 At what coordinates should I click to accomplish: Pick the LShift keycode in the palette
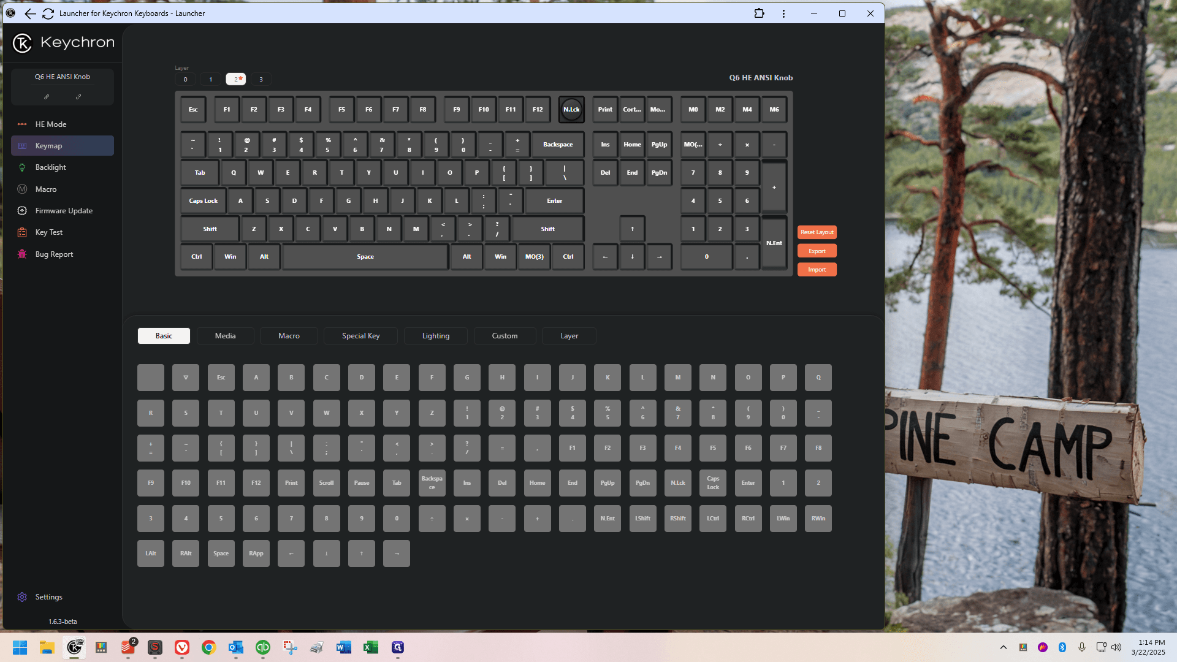point(642,519)
